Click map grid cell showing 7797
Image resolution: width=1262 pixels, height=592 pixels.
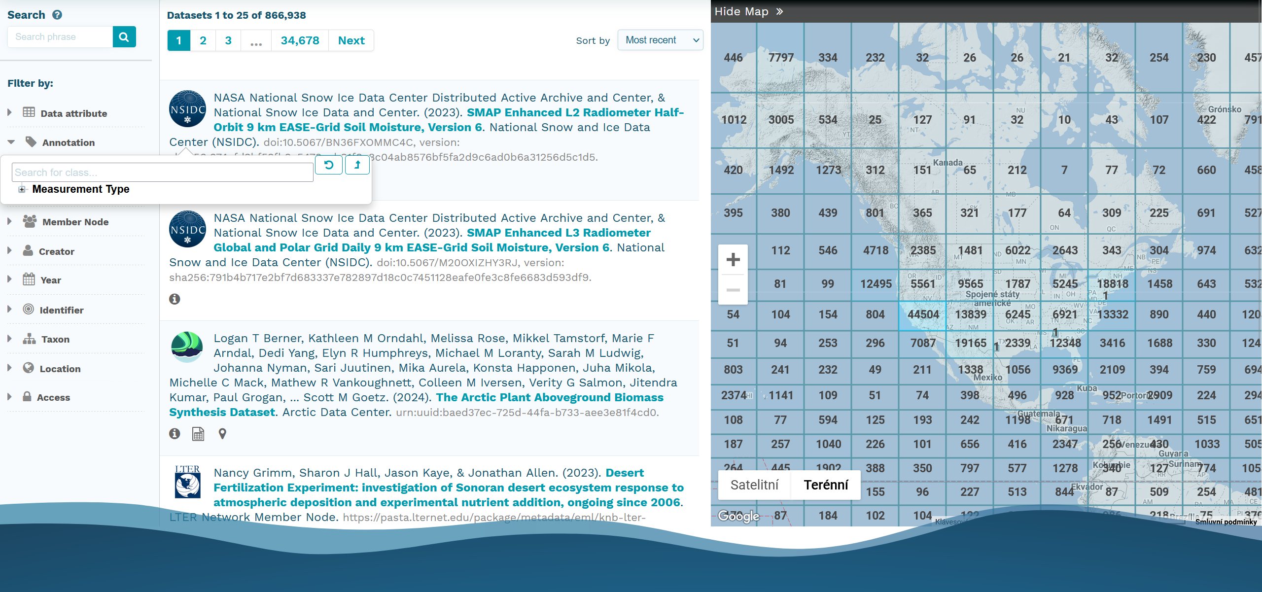(x=781, y=58)
